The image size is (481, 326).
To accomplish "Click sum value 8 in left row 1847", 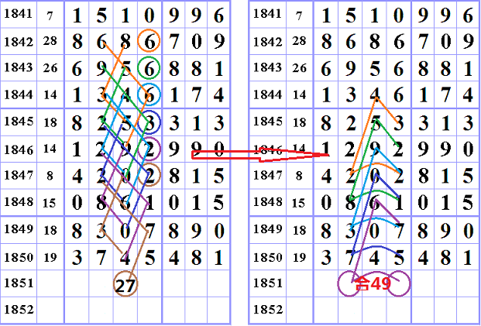I will [50, 176].
